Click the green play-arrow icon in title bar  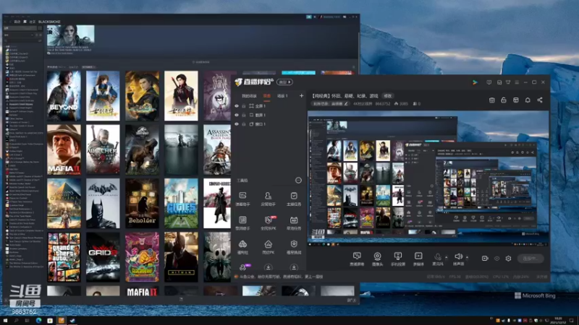pyautogui.click(x=475, y=82)
